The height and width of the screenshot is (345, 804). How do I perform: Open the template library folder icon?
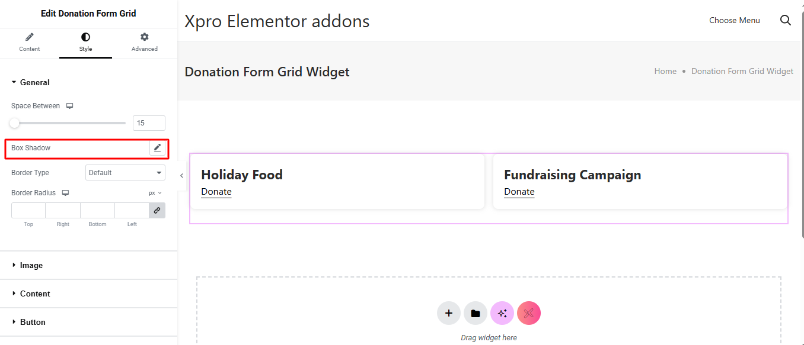click(x=476, y=313)
